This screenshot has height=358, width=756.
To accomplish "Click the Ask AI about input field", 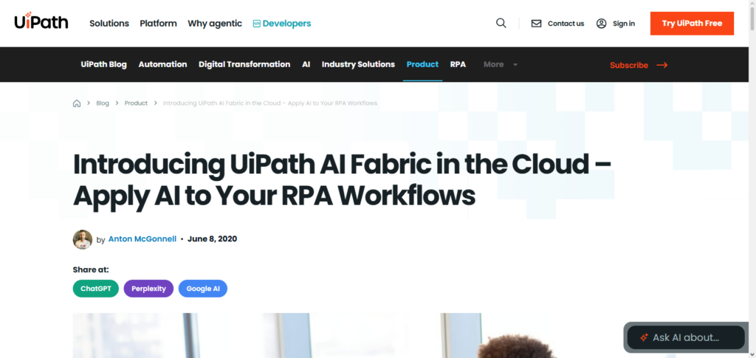I will [x=686, y=338].
